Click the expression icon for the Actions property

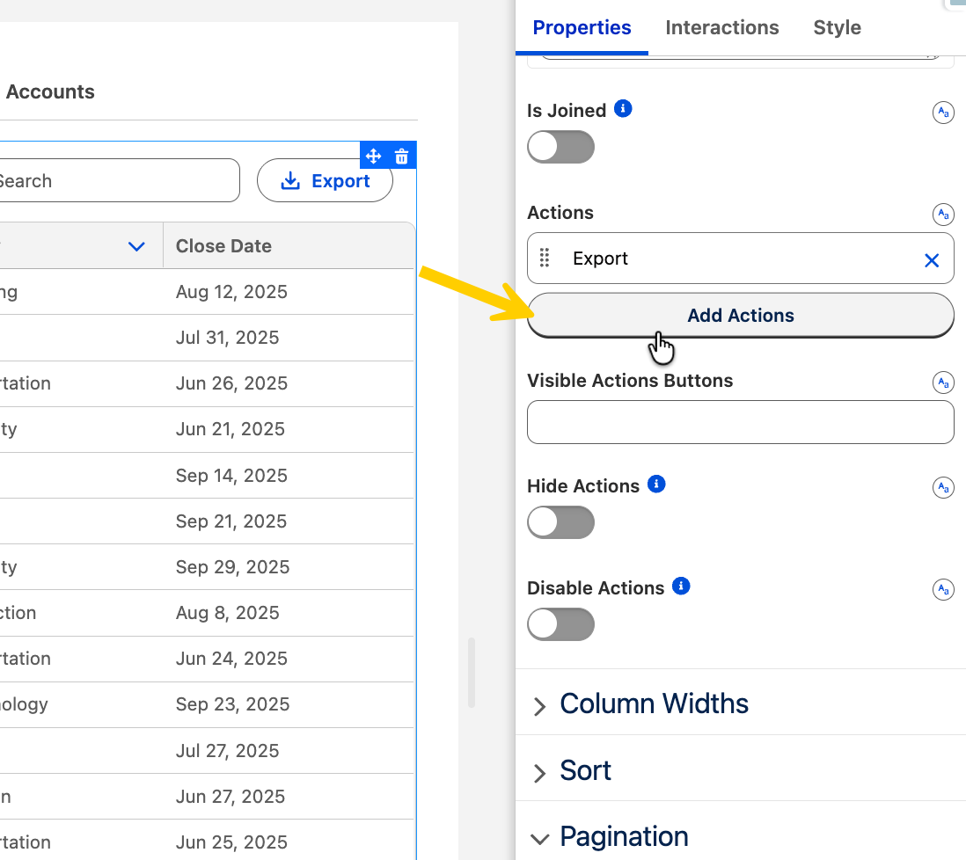click(x=943, y=215)
